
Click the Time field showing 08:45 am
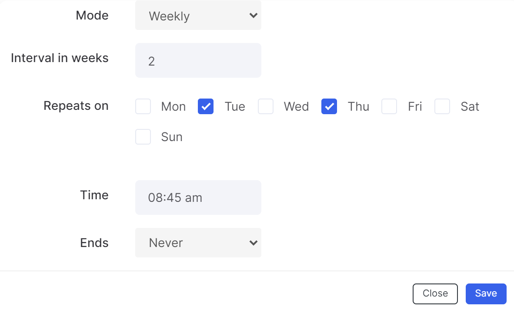[x=198, y=198]
